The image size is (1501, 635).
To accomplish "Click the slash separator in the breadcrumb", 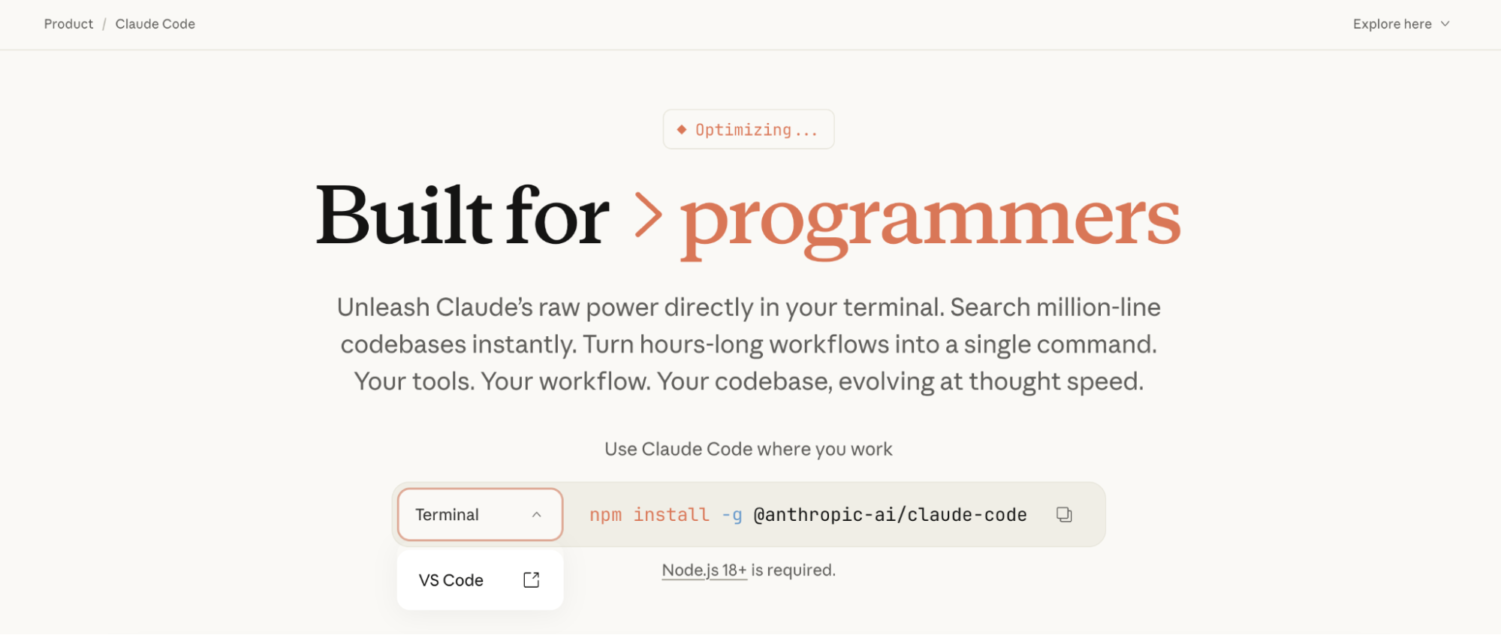I will 104,24.
